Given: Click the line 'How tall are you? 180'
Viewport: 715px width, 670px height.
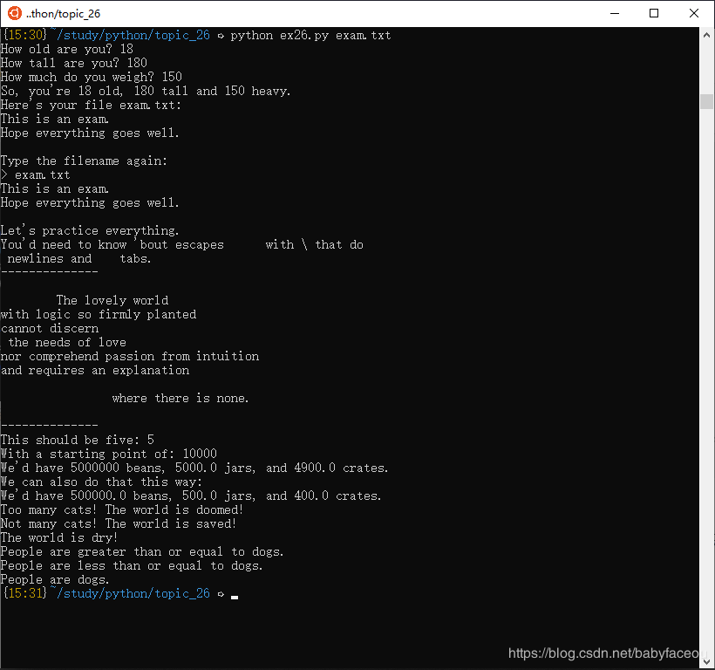Looking at the screenshot, I should tap(74, 63).
